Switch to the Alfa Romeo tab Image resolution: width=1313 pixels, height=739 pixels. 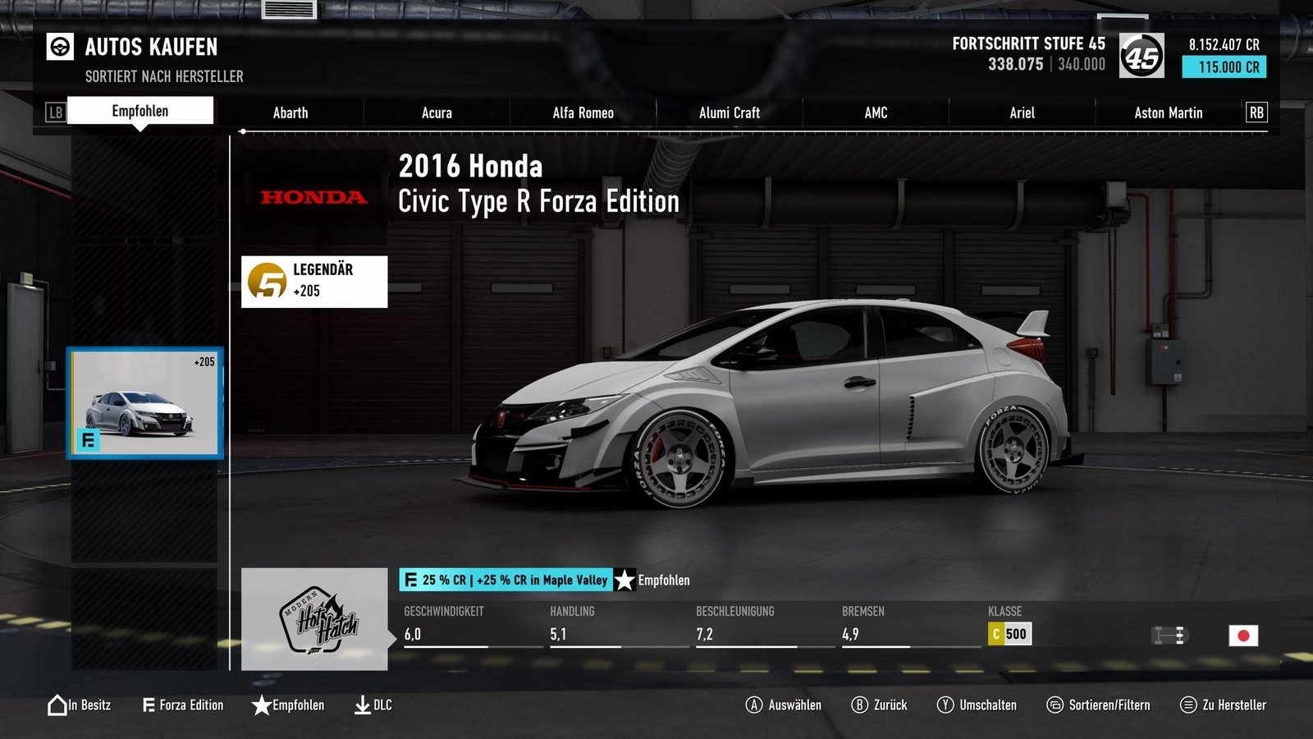click(x=583, y=112)
